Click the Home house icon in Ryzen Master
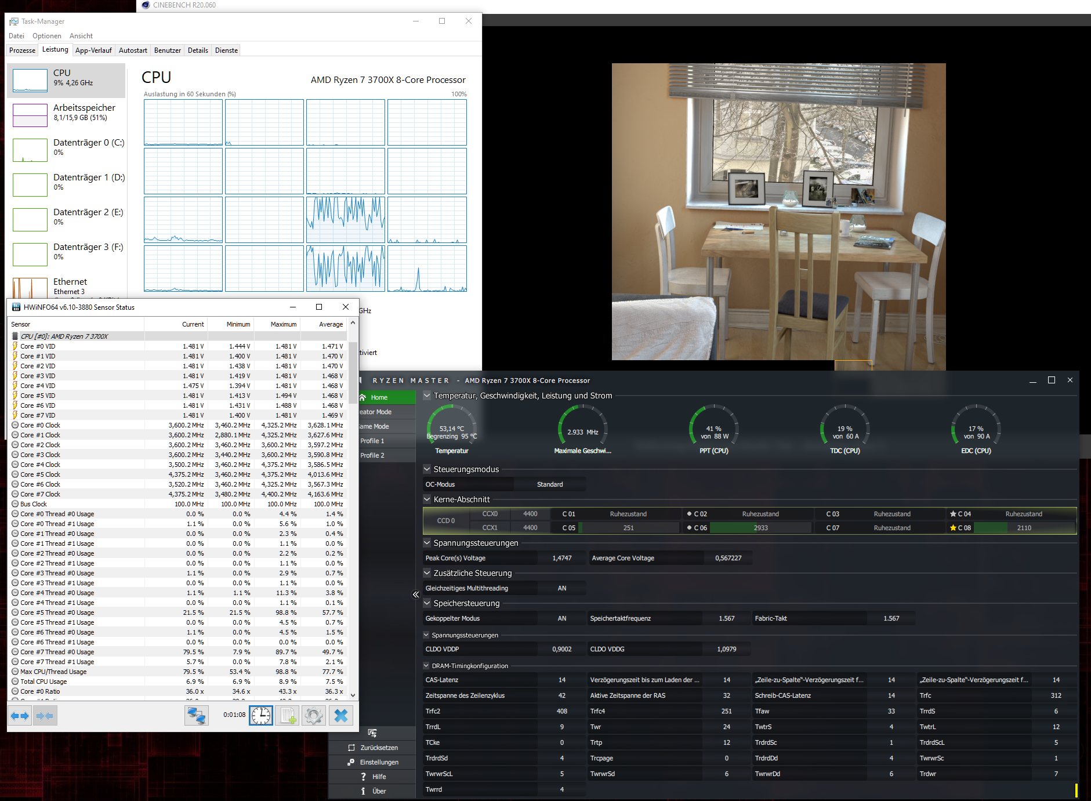 (x=363, y=397)
